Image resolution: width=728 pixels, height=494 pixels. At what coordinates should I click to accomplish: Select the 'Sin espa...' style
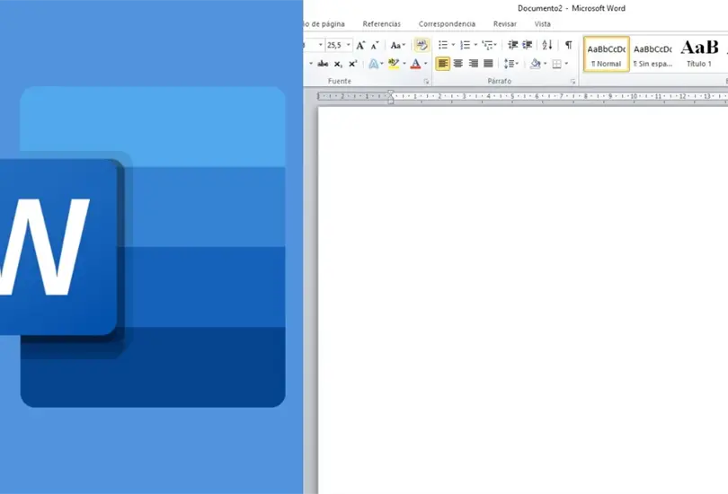(x=653, y=54)
